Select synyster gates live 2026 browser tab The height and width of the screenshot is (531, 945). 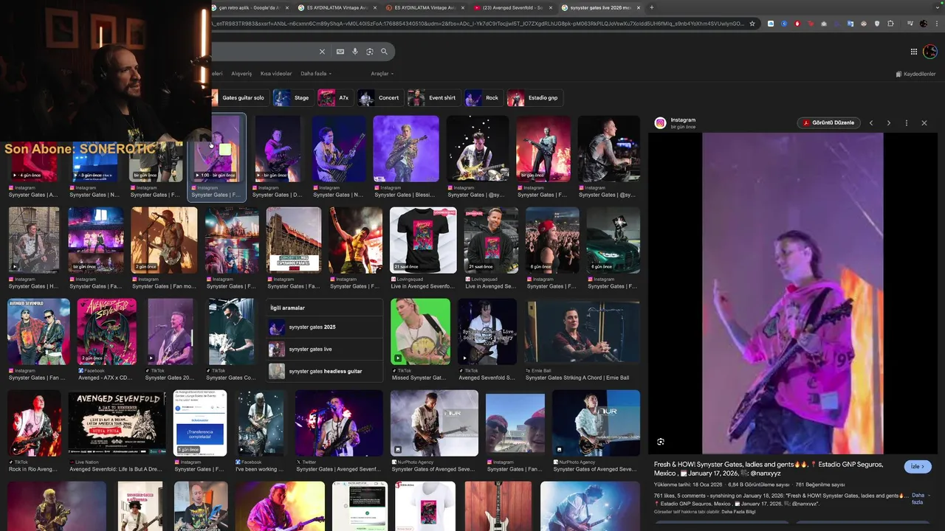(599, 7)
